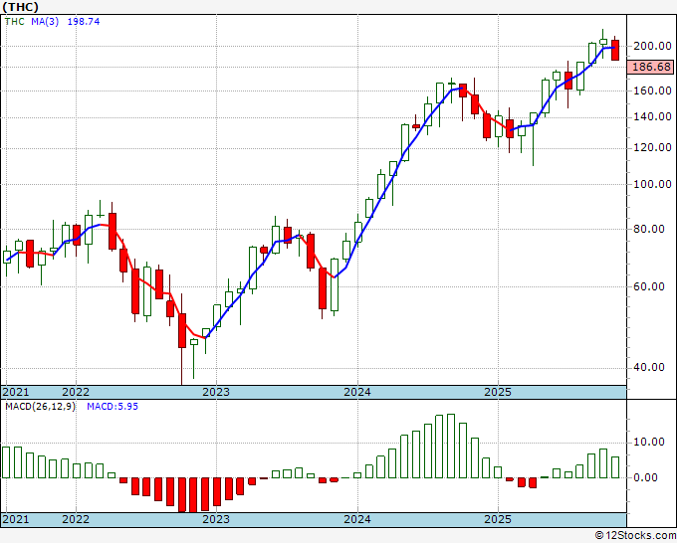Click 2025 on the price chart timeline
Viewport: 677px width, 543px height.
(498, 392)
